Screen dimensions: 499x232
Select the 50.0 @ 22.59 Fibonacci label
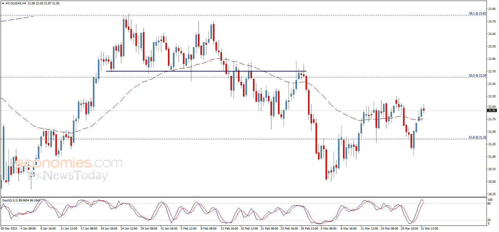(477, 76)
